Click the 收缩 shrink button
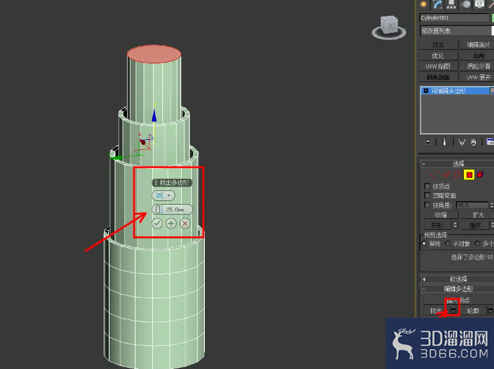Screen dimensions: 494x369 [441, 215]
